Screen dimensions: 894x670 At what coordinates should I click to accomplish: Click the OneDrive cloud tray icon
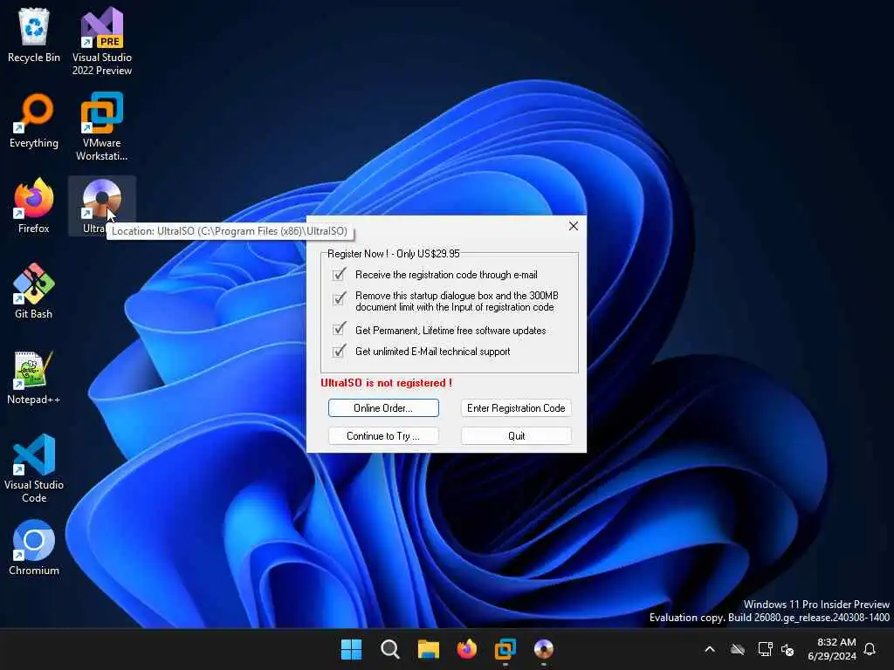click(738, 649)
